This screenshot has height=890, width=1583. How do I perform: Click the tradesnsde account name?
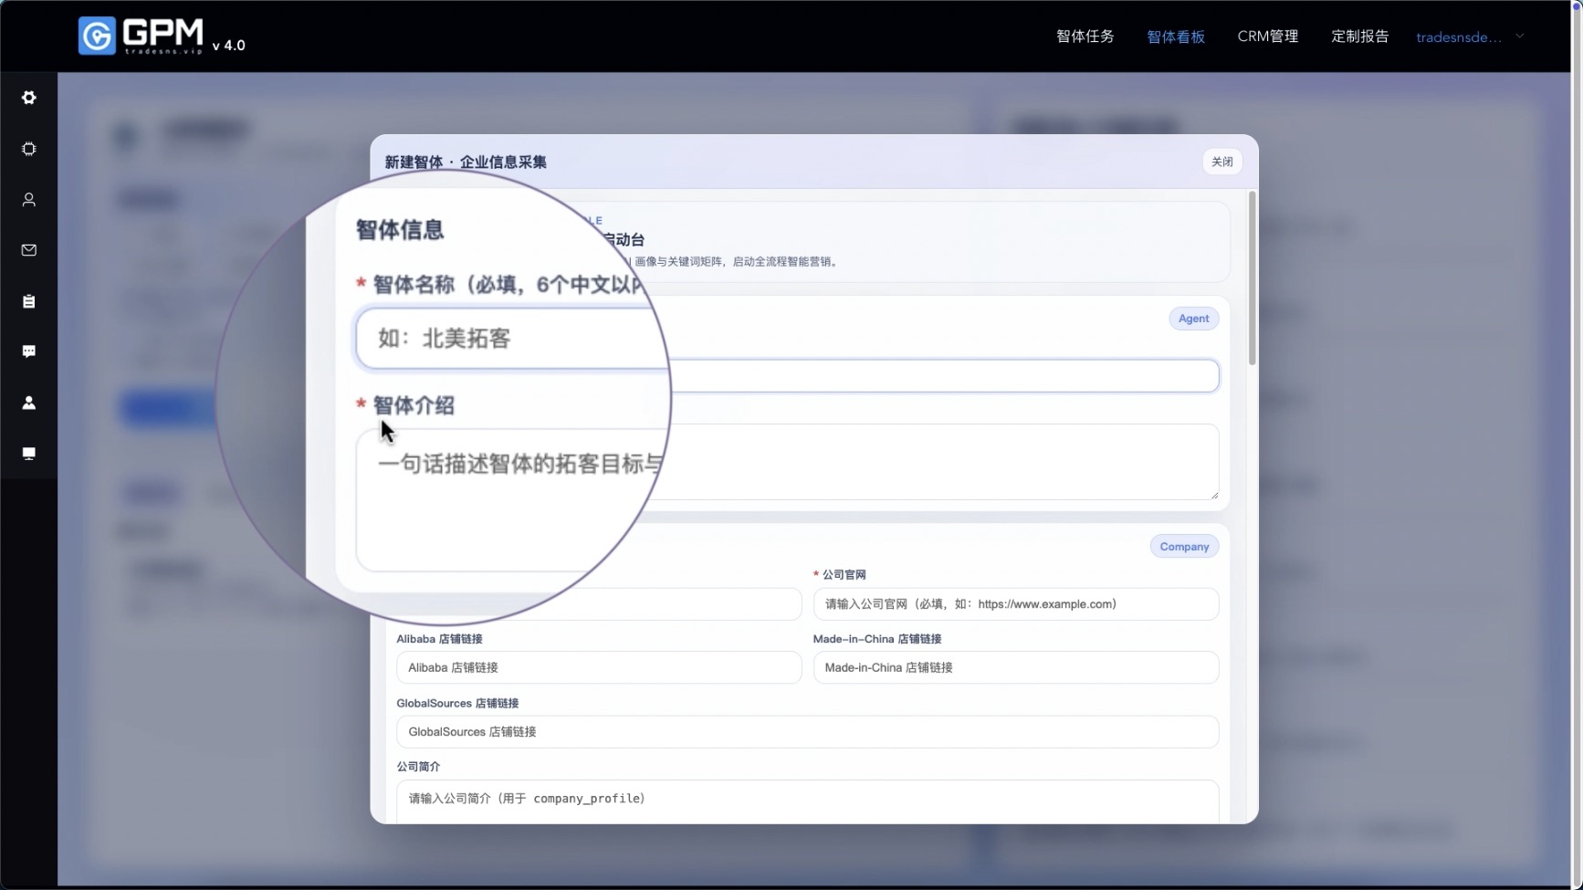[1458, 37]
